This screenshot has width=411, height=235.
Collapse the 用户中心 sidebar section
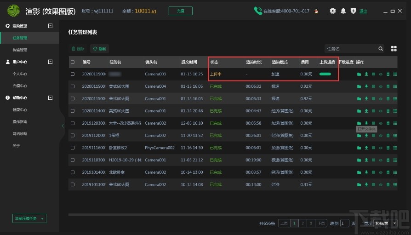coord(50,62)
